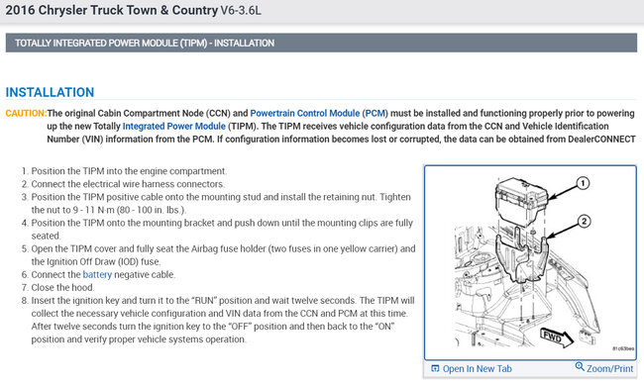Screen dimensions: 644x386
Task: Open the Powertrain Control Module link
Action: [305, 113]
